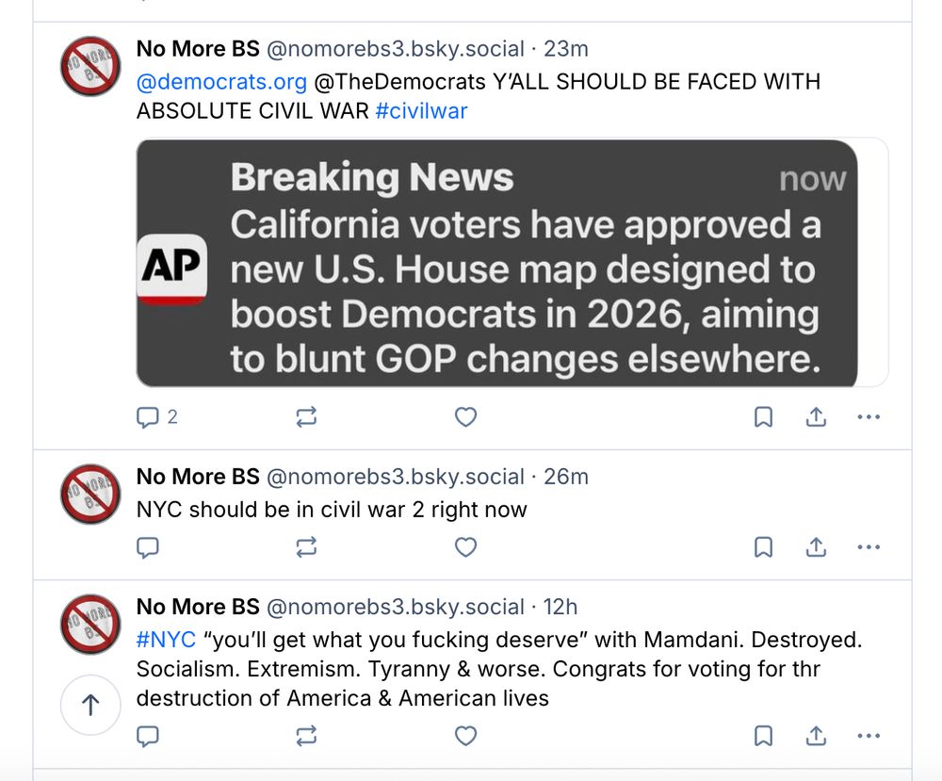
Task: Bookmark the 26m-old NYC post
Action: pos(764,547)
